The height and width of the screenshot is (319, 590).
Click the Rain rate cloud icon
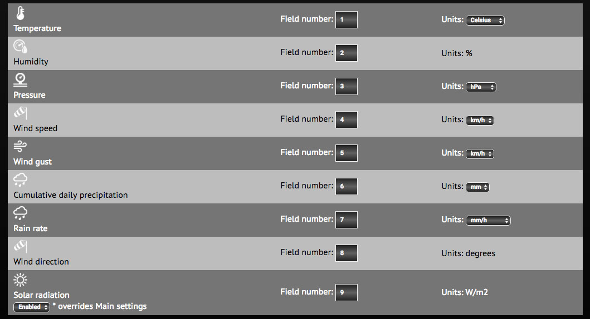pos(21,213)
